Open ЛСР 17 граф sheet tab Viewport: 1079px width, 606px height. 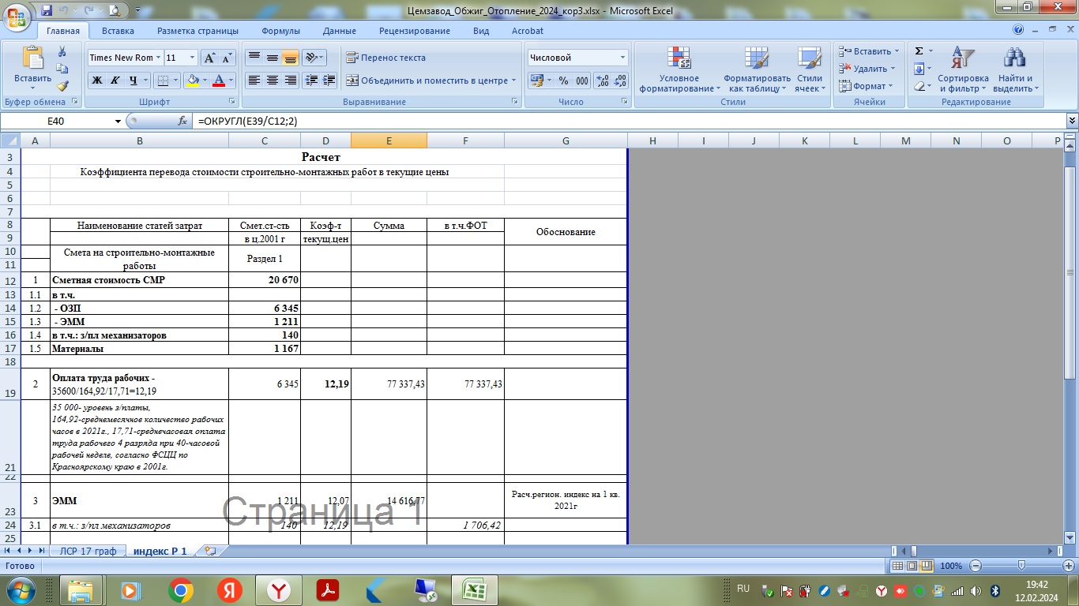tap(88, 551)
